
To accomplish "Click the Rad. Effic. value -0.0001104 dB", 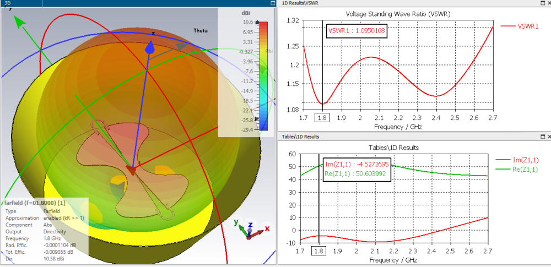I will [60, 245].
